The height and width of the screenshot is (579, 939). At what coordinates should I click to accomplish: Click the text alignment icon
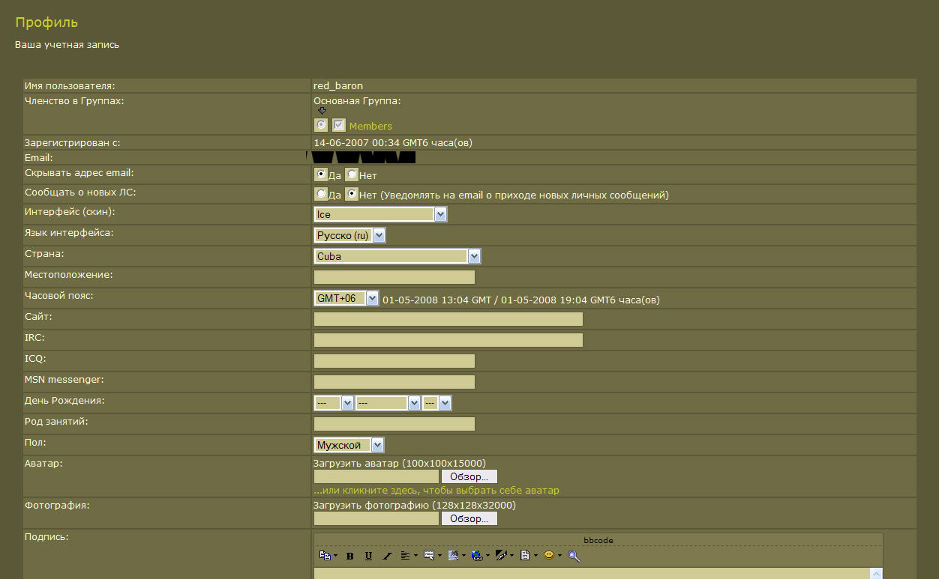pos(406,556)
